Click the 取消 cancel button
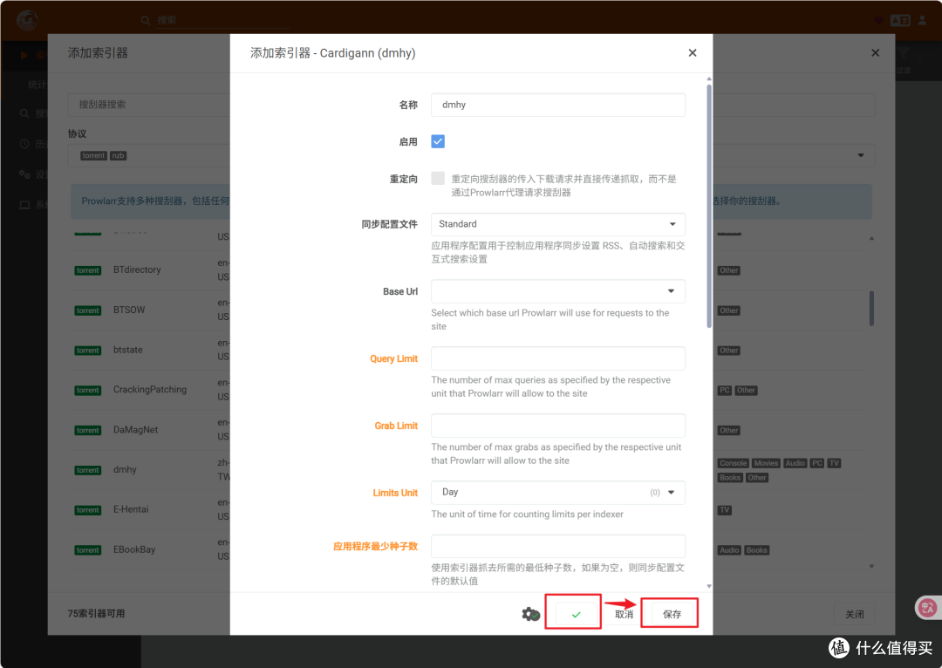Viewport: 942px width, 668px height. [624, 614]
